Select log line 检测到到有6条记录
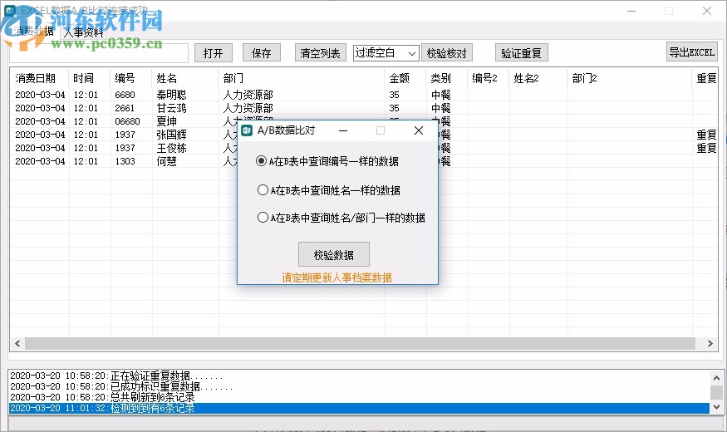The height and width of the screenshot is (432, 727). click(359, 408)
